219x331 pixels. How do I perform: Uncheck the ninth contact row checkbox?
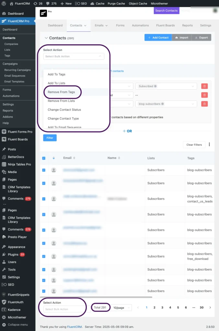[44, 280]
